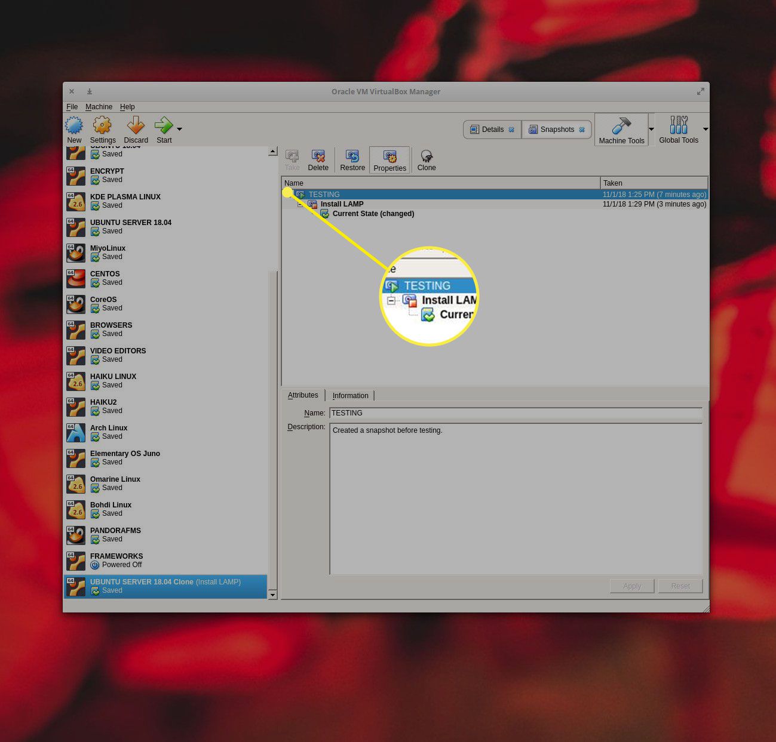The image size is (776, 742).
Task: Select the Arch Linux virtual machine
Action: pos(165,432)
